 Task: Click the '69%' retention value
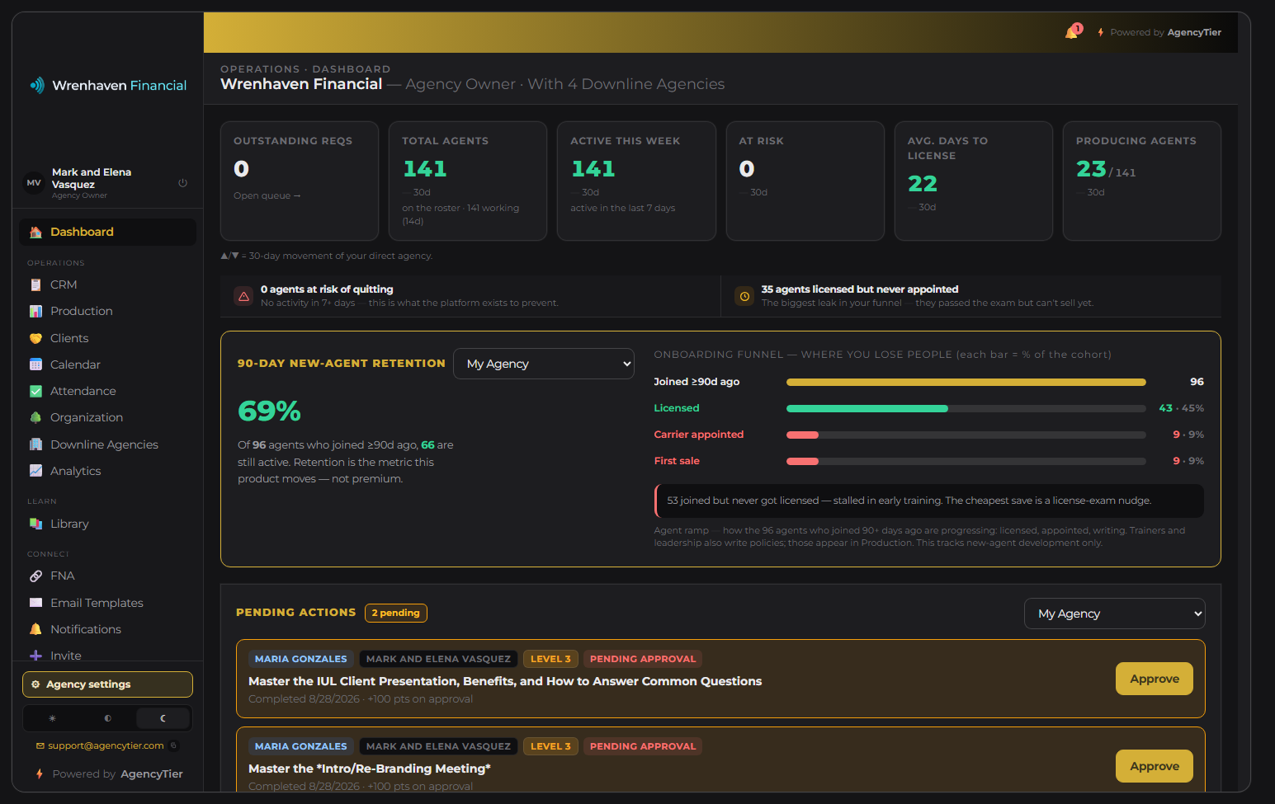point(269,411)
